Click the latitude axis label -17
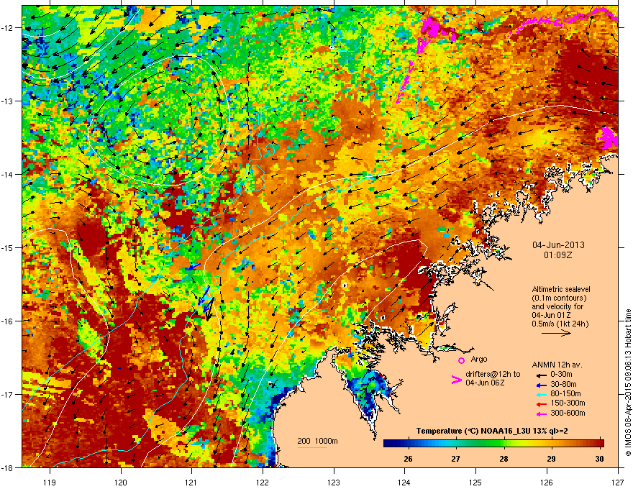 click(8, 394)
